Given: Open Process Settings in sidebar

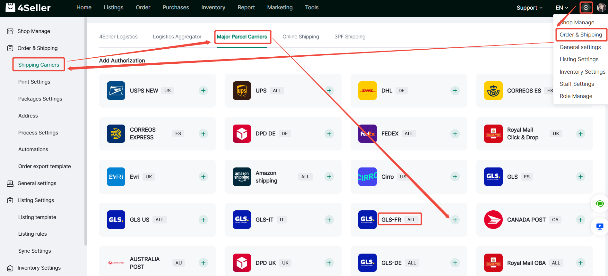Looking at the screenshot, I should click(x=38, y=133).
